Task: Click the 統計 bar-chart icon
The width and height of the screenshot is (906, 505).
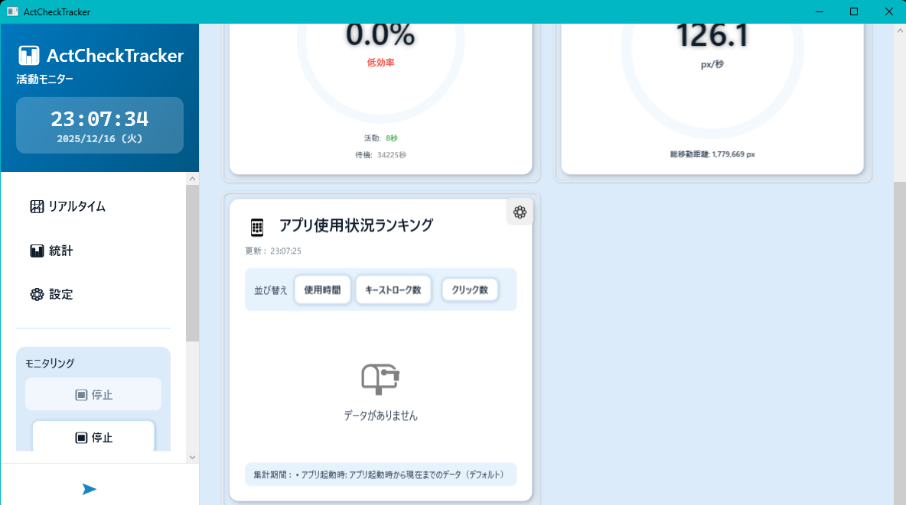Action: click(x=36, y=250)
